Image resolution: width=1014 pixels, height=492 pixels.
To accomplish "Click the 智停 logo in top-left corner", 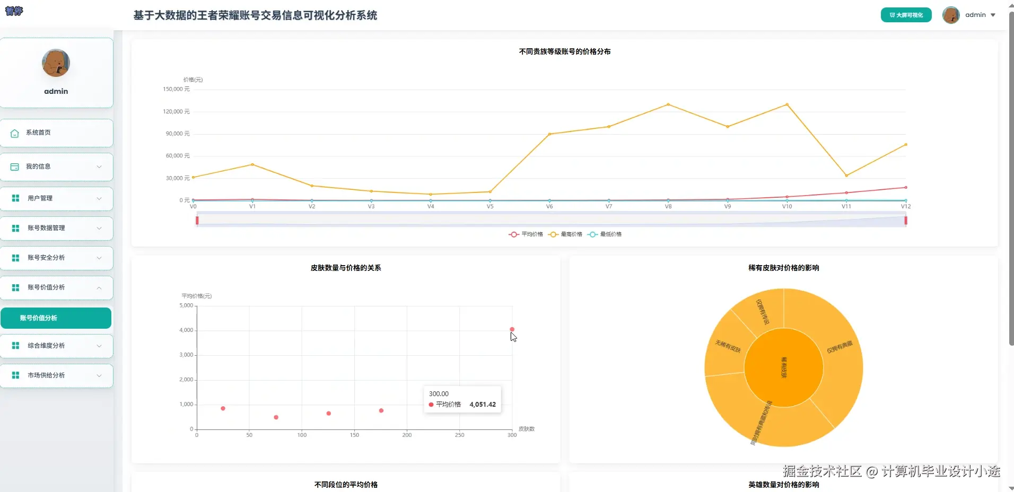I will [x=14, y=11].
